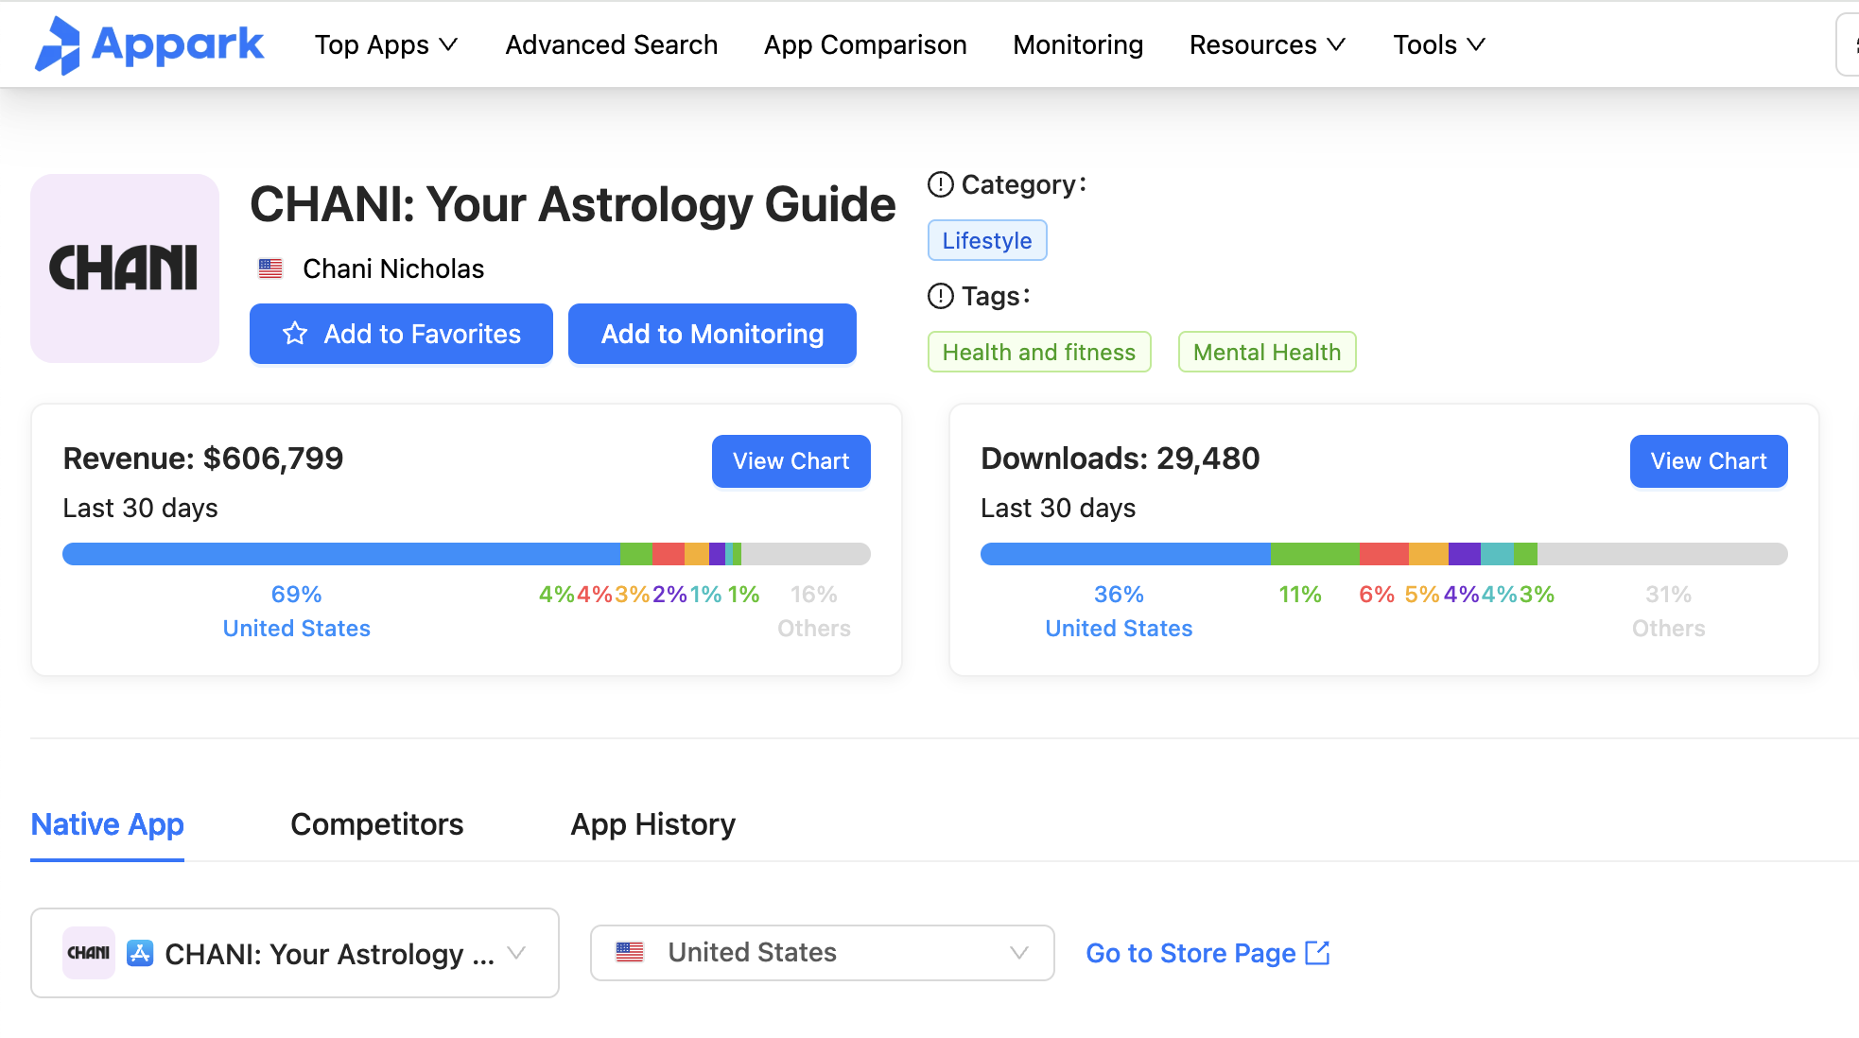Open Advanced Search from the top menu
The width and height of the screenshot is (1859, 1038).
[611, 44]
